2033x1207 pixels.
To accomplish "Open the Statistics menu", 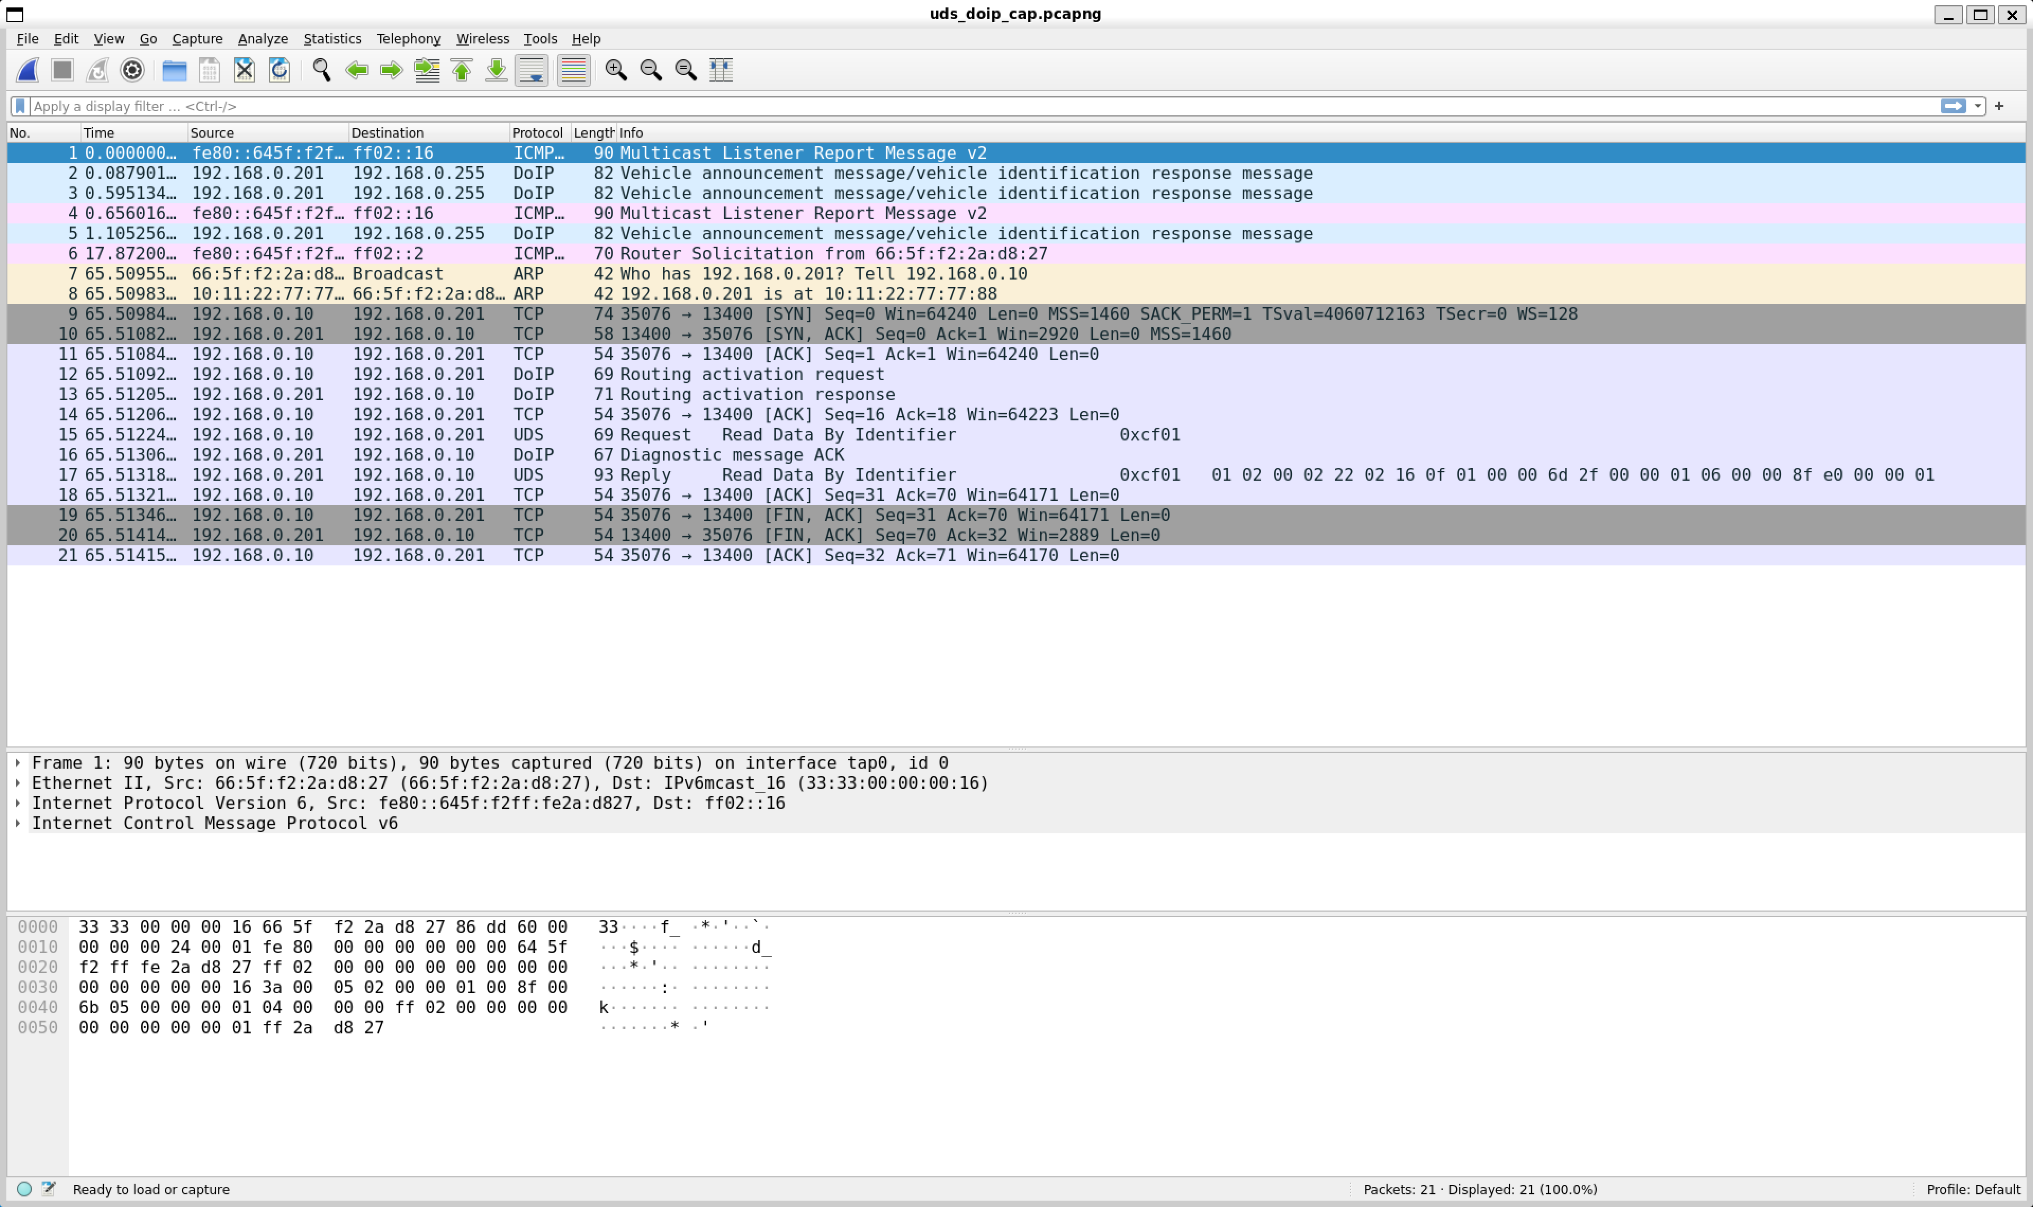I will click(332, 39).
